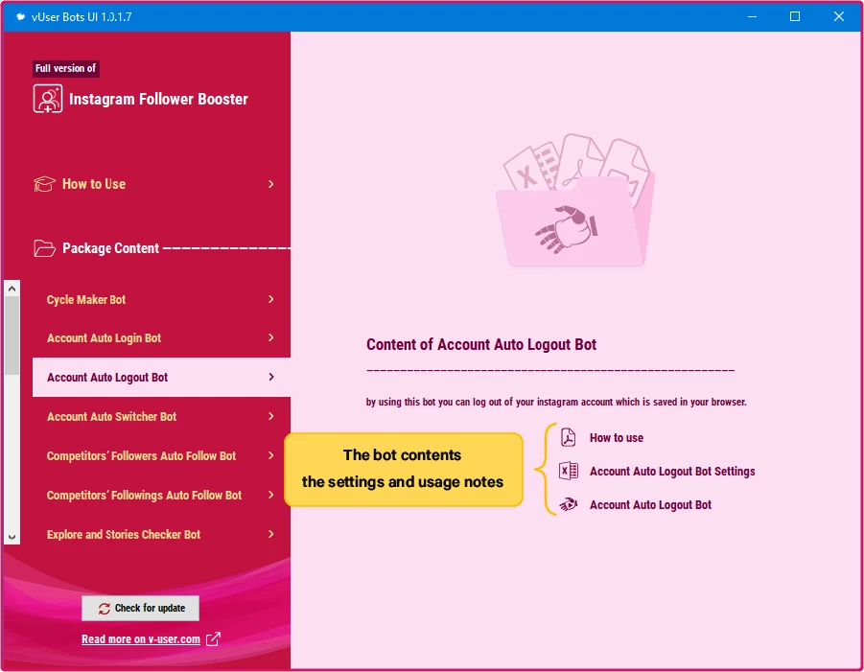Expand the Cycle Maker Bot chevron
864x672 pixels.
[270, 299]
